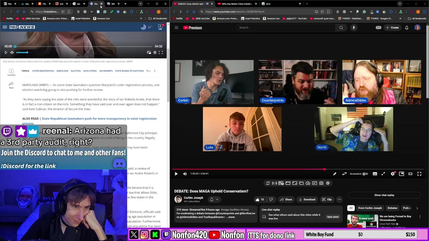Open more actions ellipsis under video
This screenshot has width=429, height=241.
pyautogui.click(x=339, y=199)
